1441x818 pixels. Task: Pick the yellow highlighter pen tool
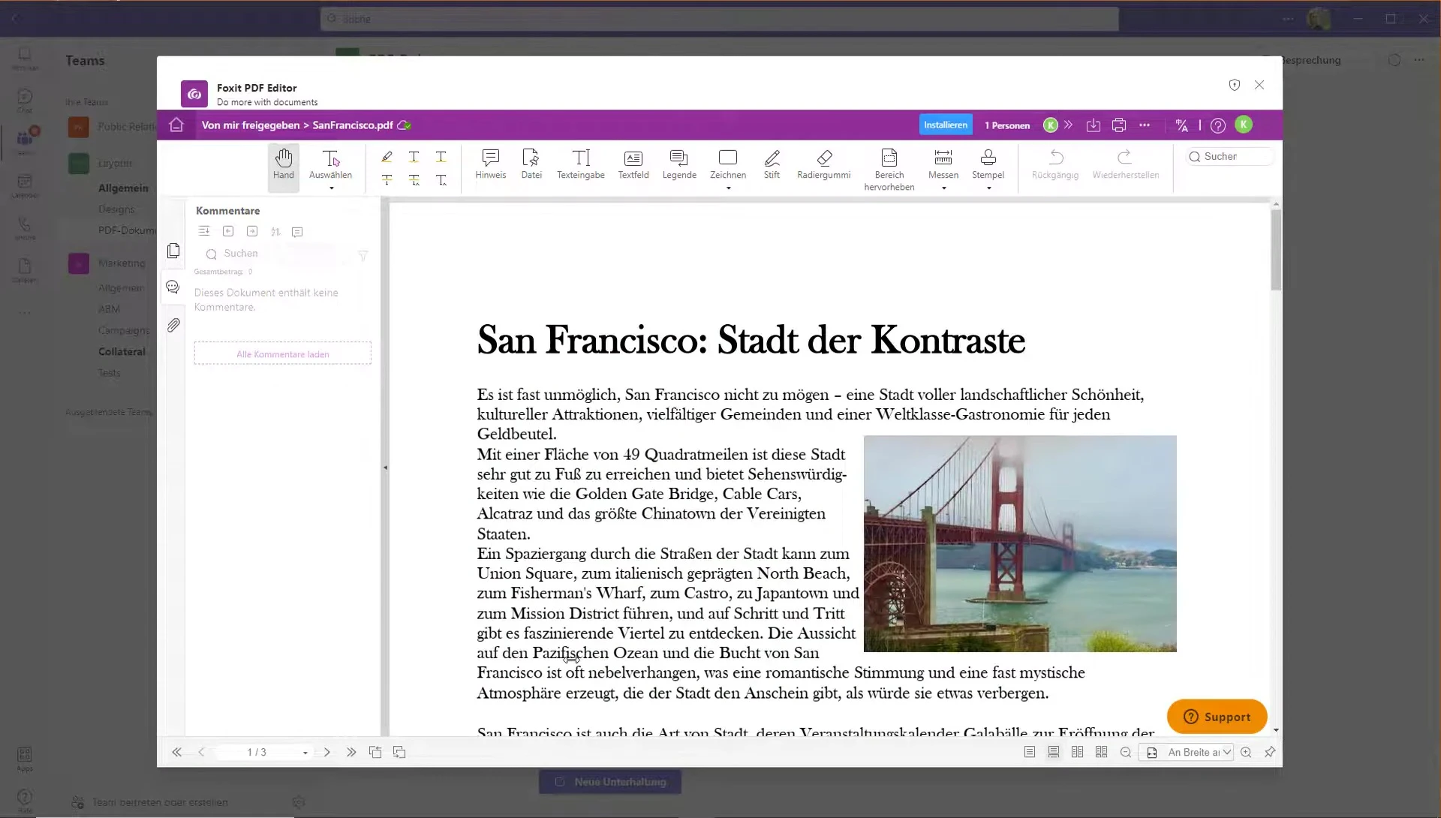[387, 156]
